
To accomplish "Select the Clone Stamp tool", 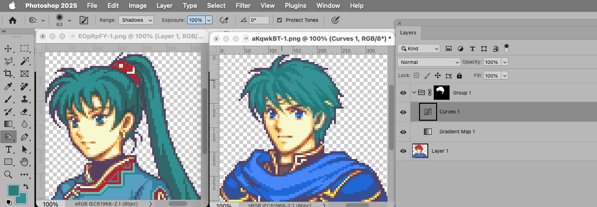I will pos(24,99).
